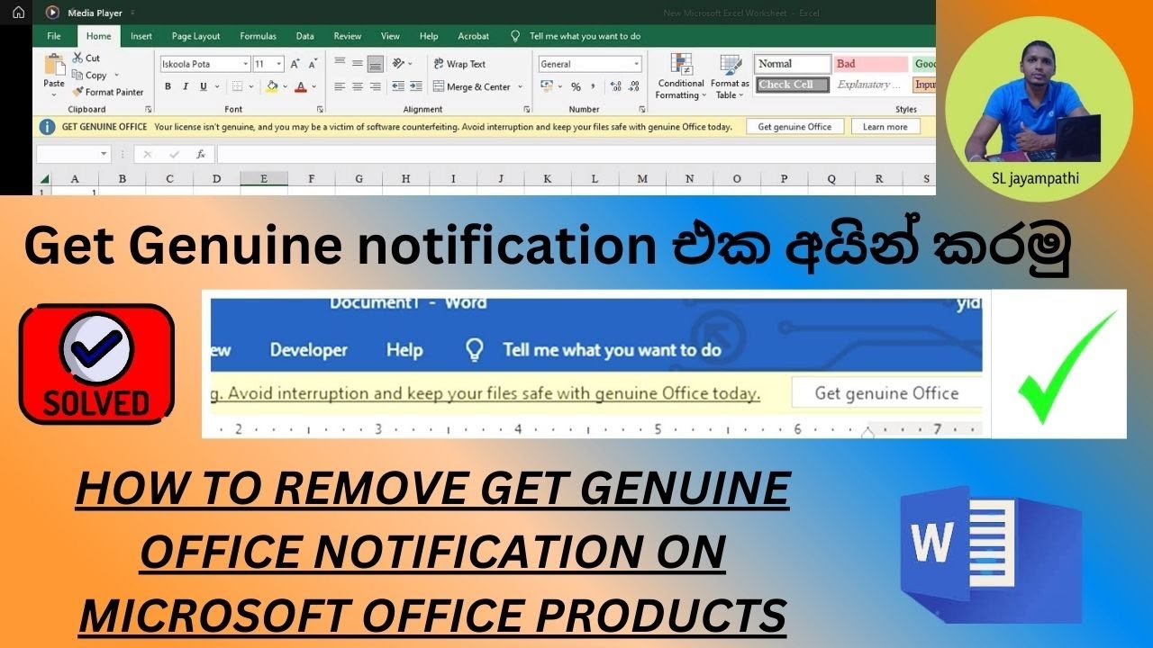Toggle Bold formatting
Viewport: 1153px width, 648px height.
point(168,86)
